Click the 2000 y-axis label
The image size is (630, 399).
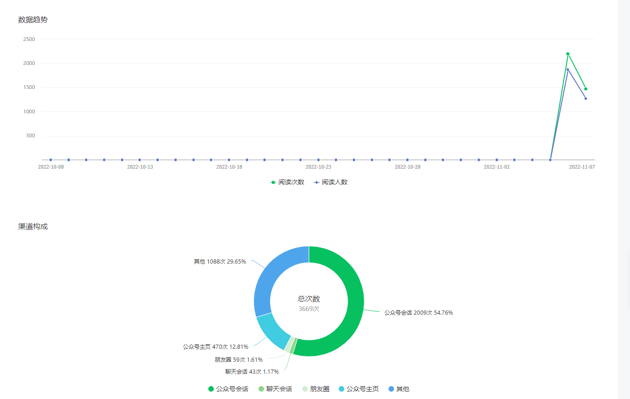tap(29, 63)
